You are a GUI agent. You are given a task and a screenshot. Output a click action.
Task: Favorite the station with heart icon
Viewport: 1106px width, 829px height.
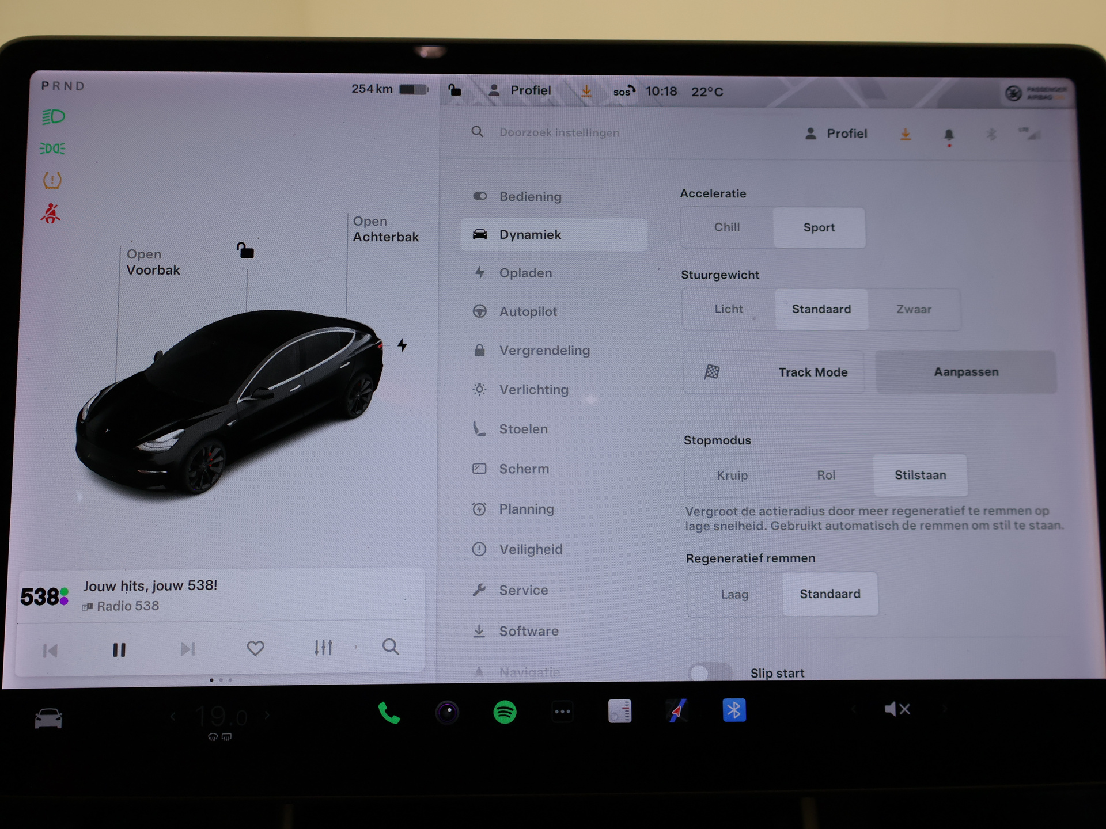coord(255,649)
